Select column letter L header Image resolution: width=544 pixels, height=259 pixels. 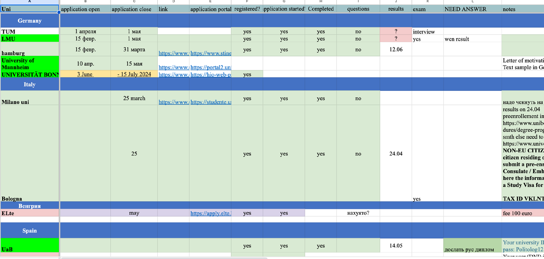[x=472, y=2]
